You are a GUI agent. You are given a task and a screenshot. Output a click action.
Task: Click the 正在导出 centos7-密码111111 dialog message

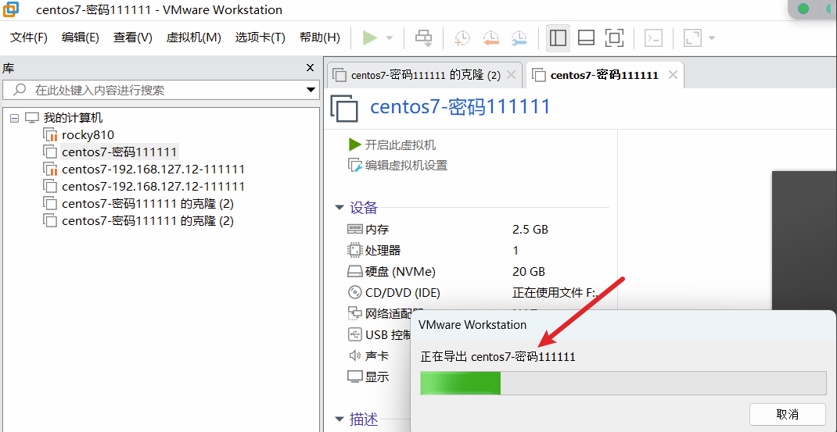click(498, 357)
